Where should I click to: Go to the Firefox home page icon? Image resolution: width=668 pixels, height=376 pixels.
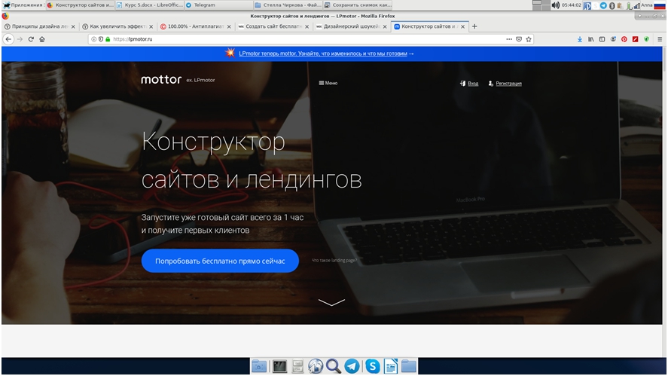click(42, 38)
